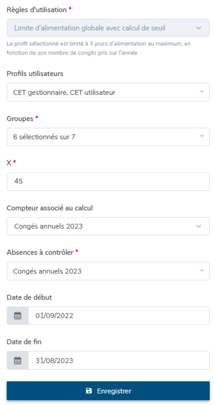Expand the Groupes selector showing 6 sur 7
214x405 pixels.
coord(108,136)
